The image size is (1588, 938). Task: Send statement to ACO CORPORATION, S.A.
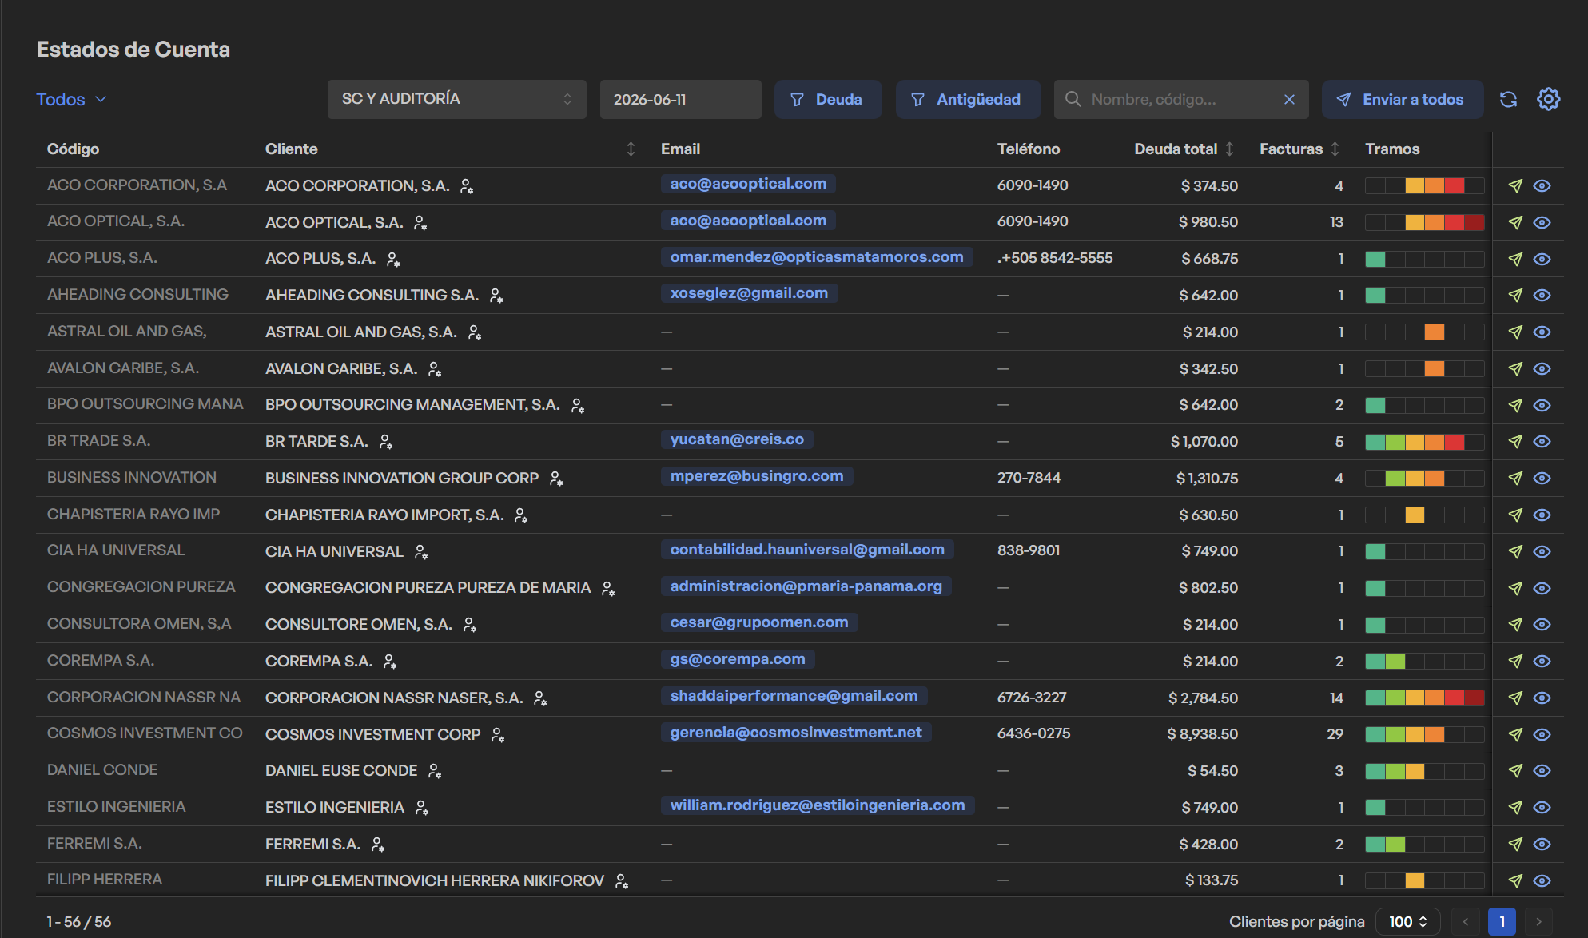tap(1515, 185)
